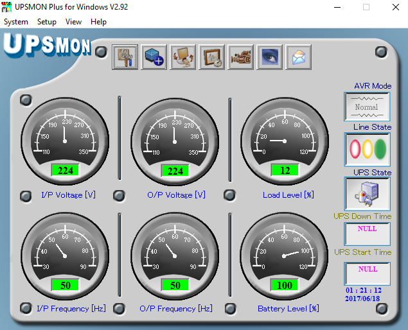Click the I/P Frequency [Hz] label
This screenshot has width=408, height=330.
[x=71, y=309]
